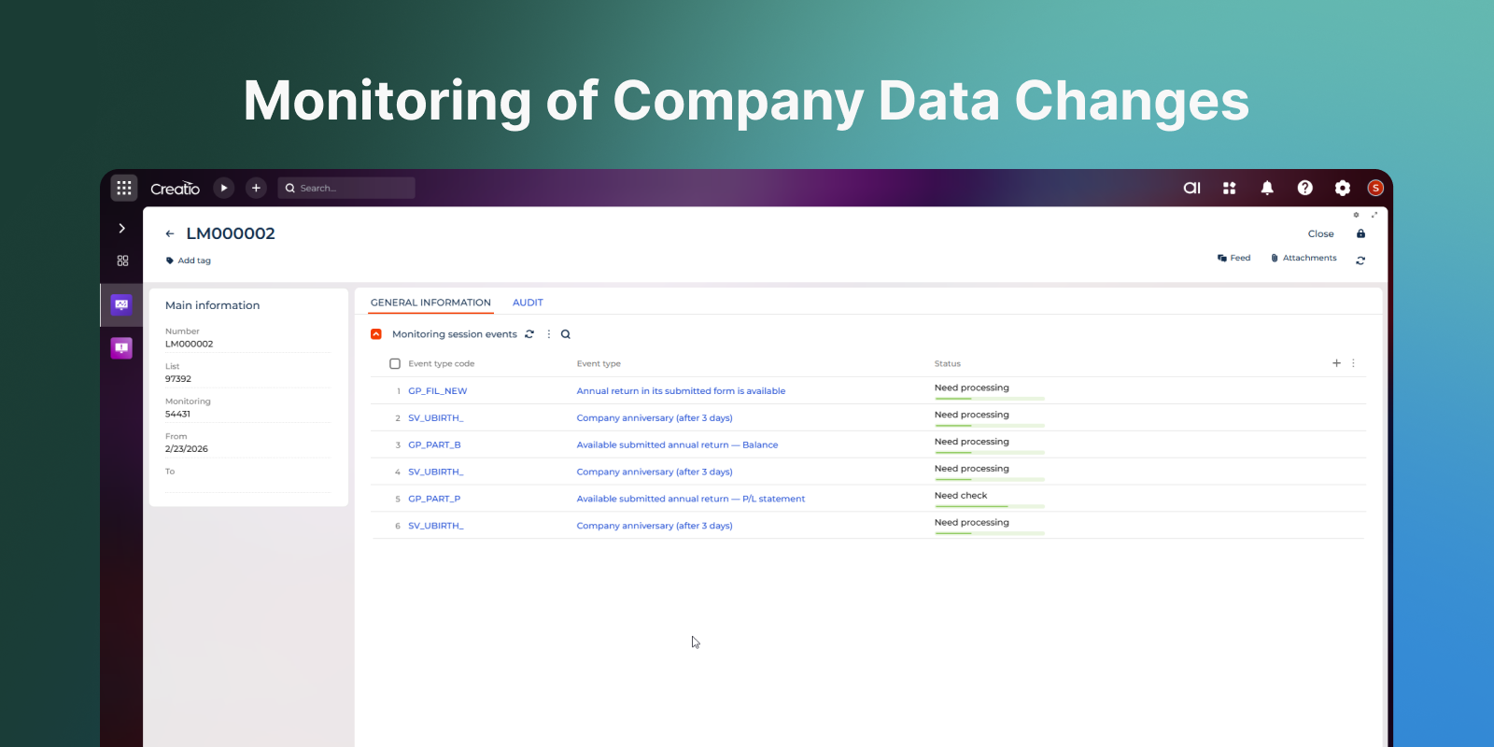Refresh the Monitoring session events list
The image size is (1494, 747).
pos(529,334)
